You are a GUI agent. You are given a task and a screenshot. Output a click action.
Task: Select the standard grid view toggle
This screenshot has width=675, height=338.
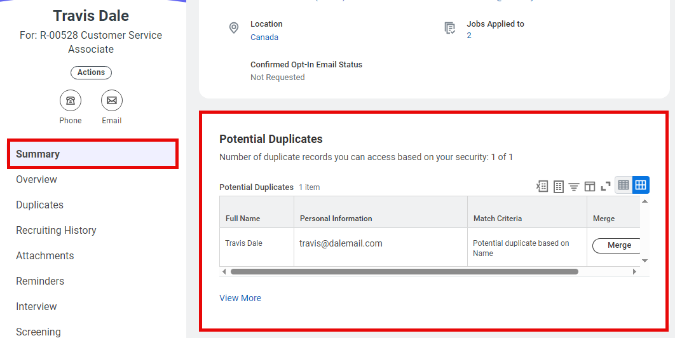click(x=641, y=185)
